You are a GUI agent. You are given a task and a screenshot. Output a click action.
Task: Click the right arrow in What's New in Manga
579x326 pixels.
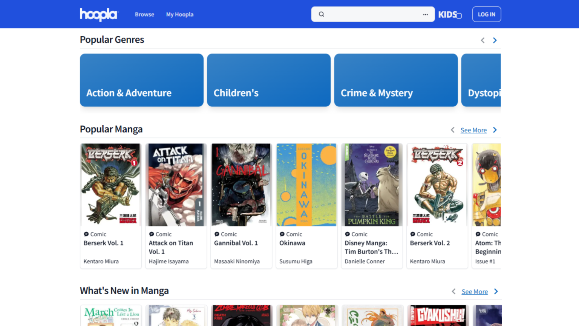496,291
